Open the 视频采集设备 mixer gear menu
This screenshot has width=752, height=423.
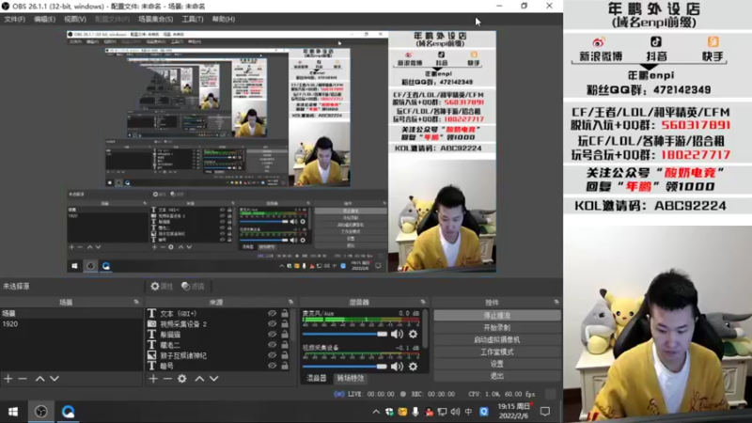[413, 367]
